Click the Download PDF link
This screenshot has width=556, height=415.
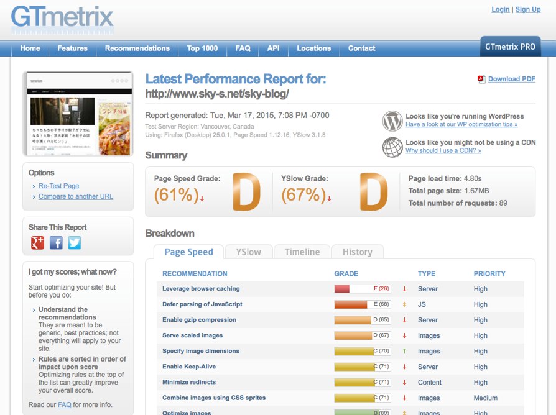coord(512,79)
